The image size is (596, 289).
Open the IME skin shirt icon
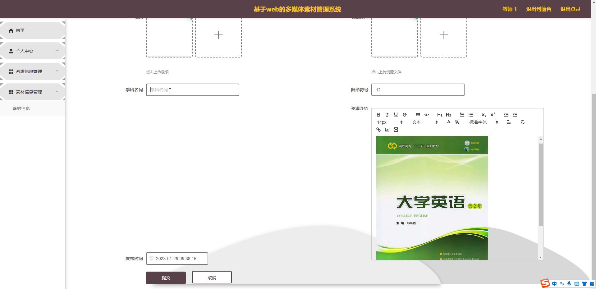coord(584,284)
